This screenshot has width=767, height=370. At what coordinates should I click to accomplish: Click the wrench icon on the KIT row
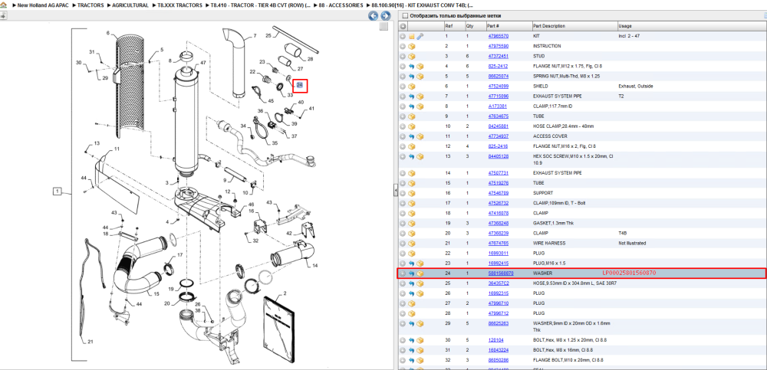[420, 36]
